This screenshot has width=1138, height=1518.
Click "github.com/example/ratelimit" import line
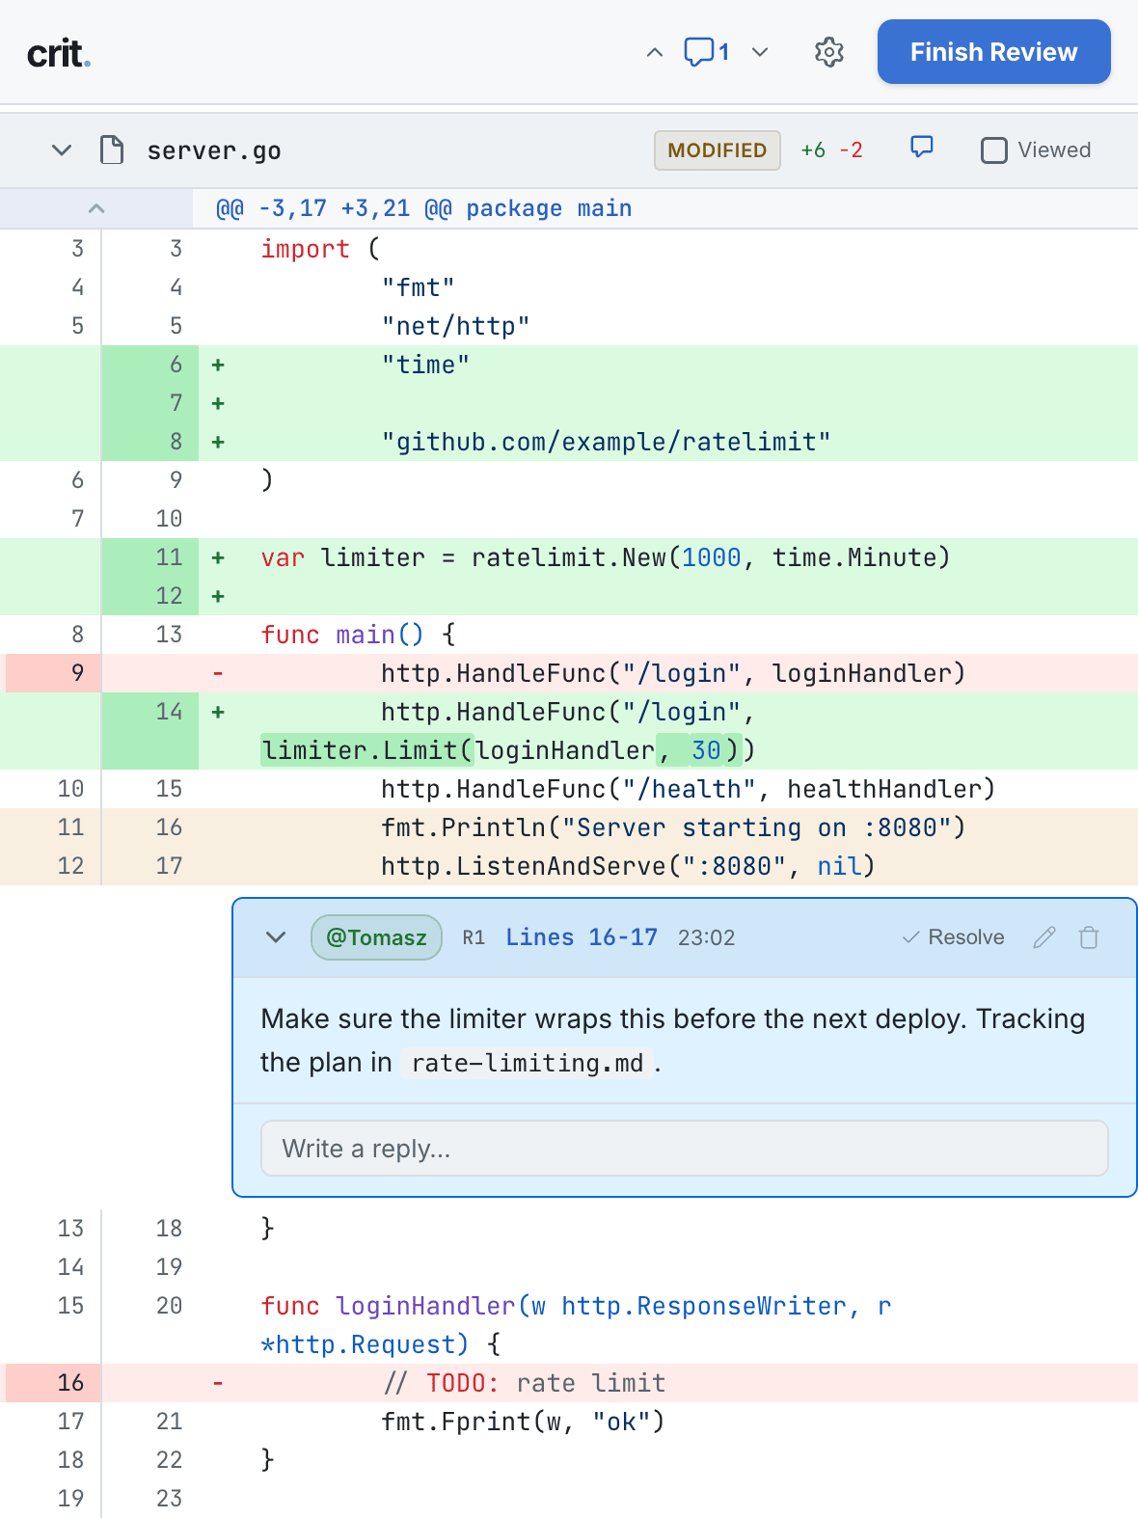tap(606, 442)
